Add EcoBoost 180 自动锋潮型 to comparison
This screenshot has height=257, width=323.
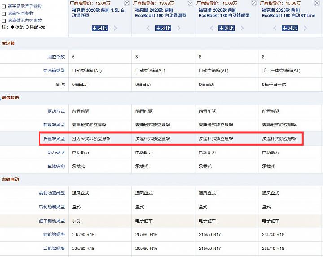[163, 28]
